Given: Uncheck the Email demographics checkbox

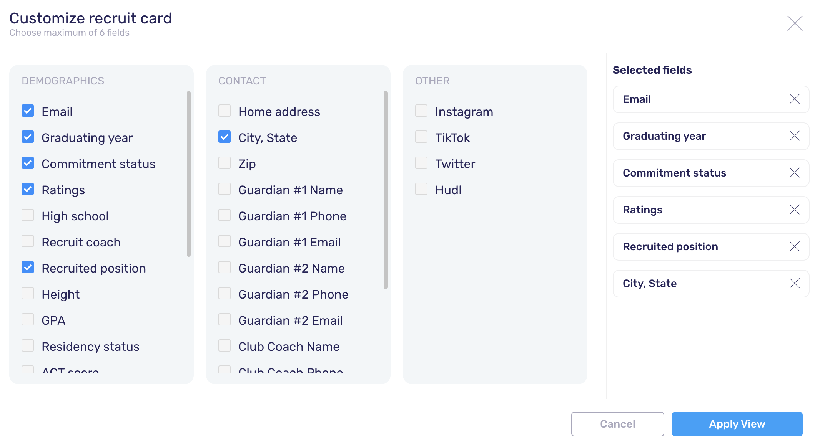Looking at the screenshot, I should coord(28,111).
